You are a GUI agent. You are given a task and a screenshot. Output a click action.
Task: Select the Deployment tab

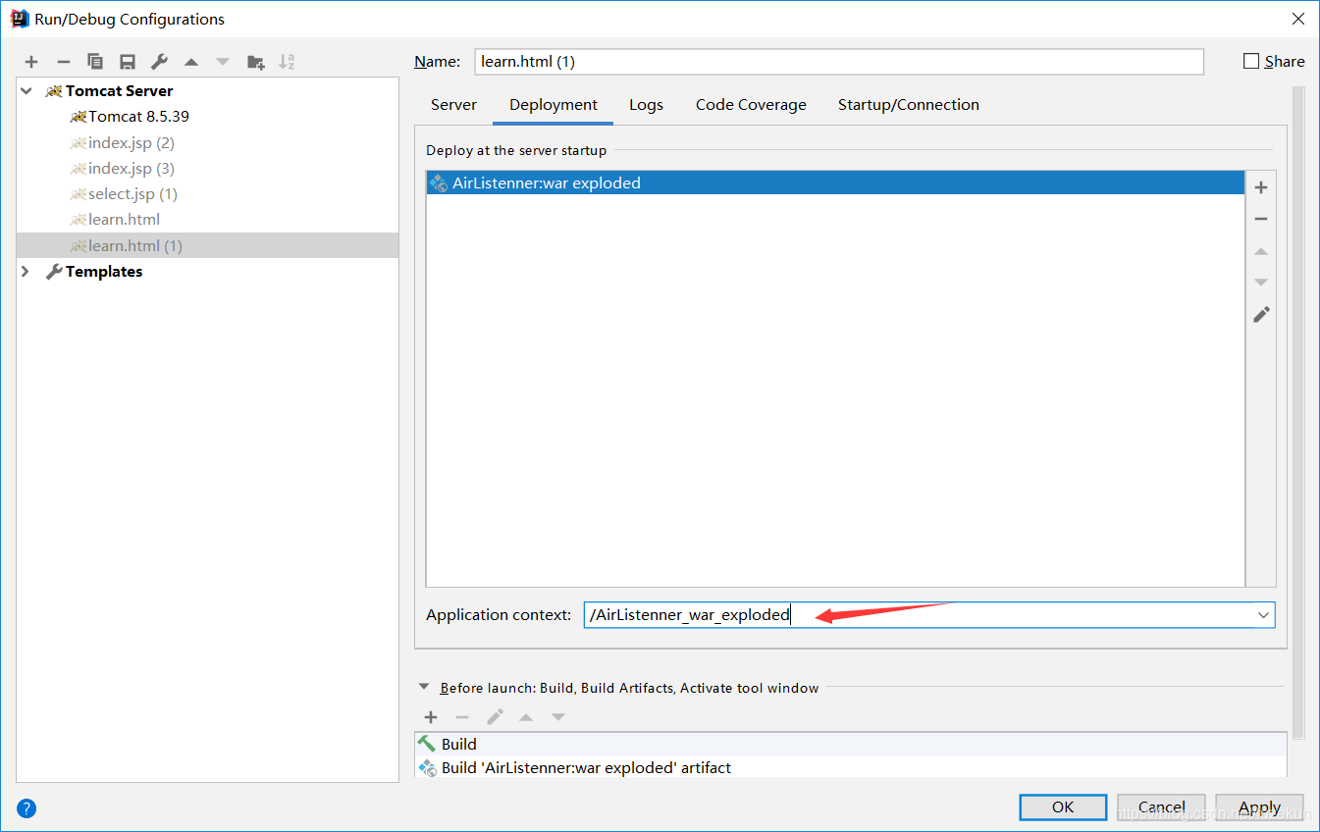pos(554,105)
